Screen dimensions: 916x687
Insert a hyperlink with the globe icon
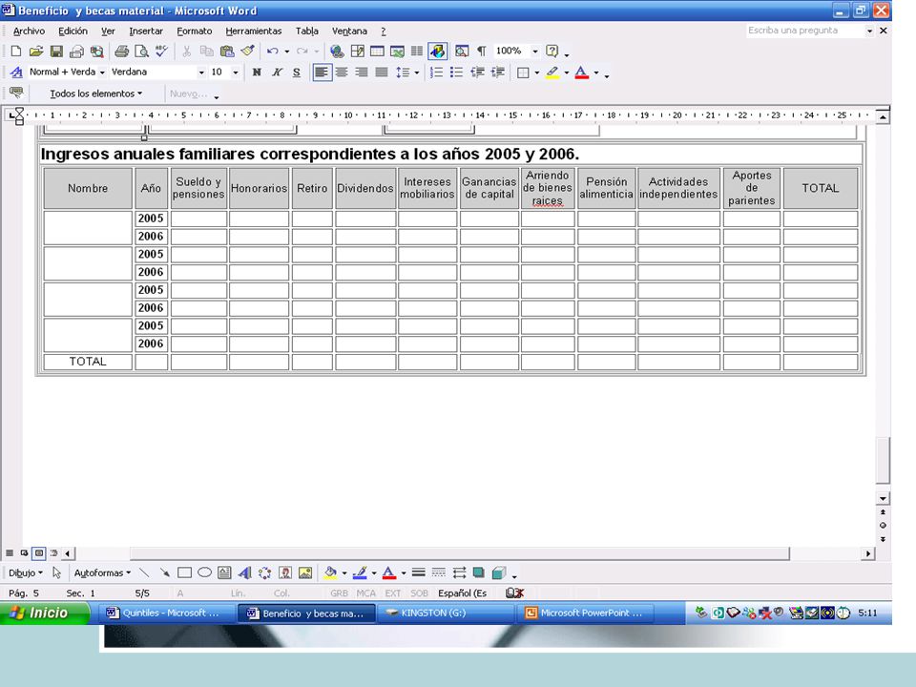coord(337,52)
